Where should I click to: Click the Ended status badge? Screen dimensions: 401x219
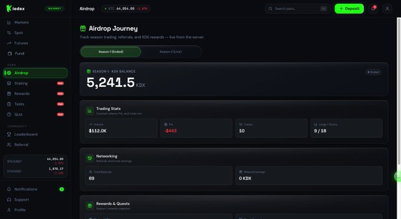373,72
